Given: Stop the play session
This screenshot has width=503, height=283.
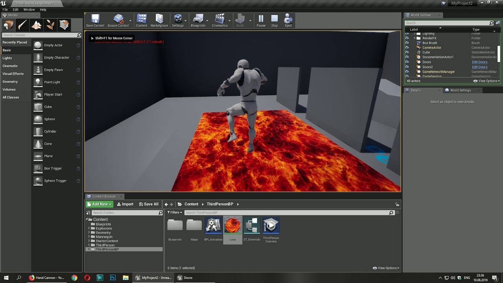Looking at the screenshot, I should (274, 21).
